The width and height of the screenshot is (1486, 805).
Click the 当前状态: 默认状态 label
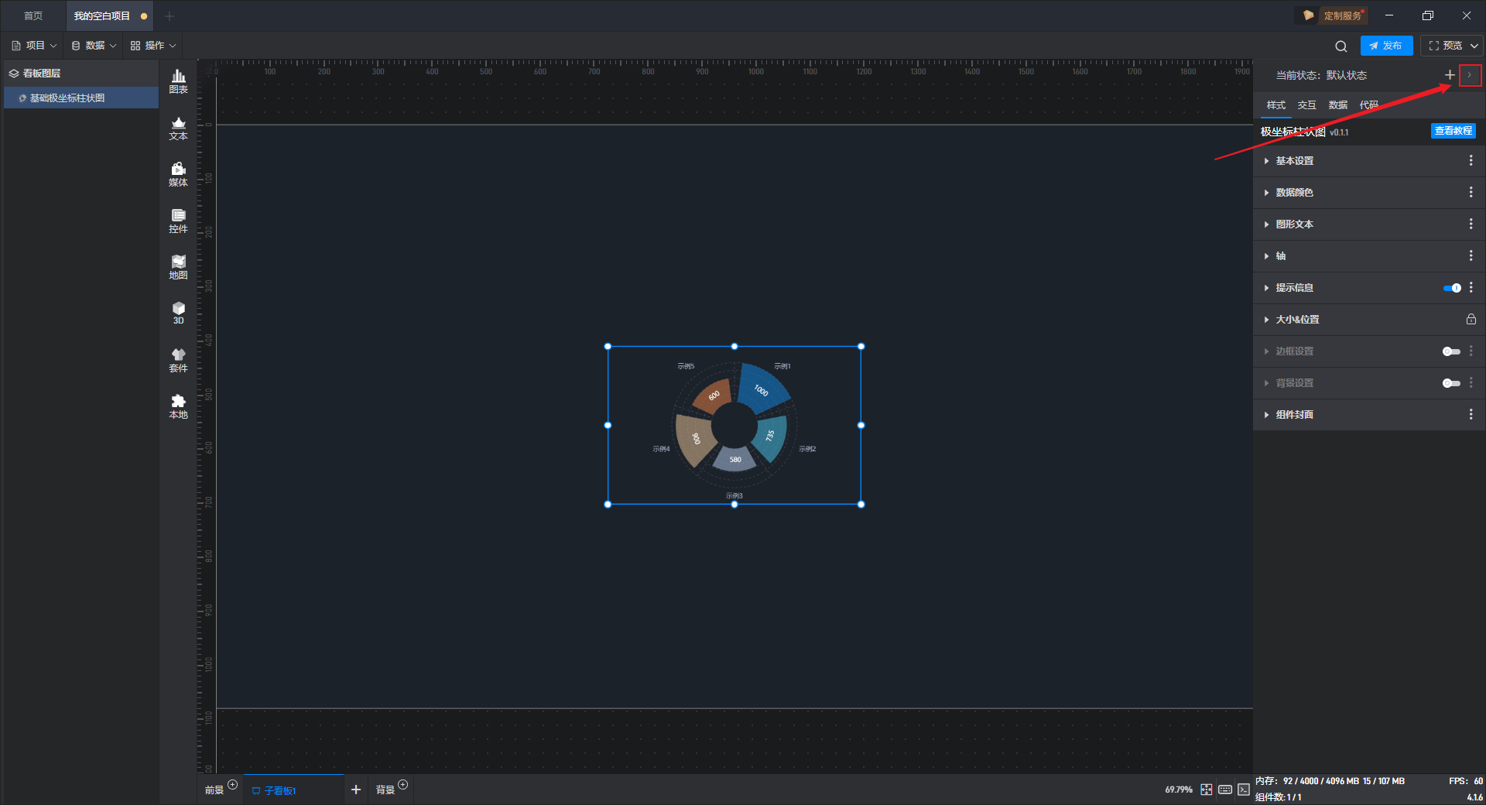coord(1321,75)
